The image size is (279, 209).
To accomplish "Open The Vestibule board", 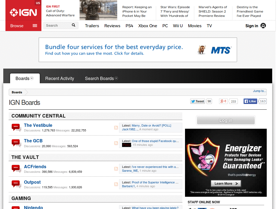I will tap(38, 125).
